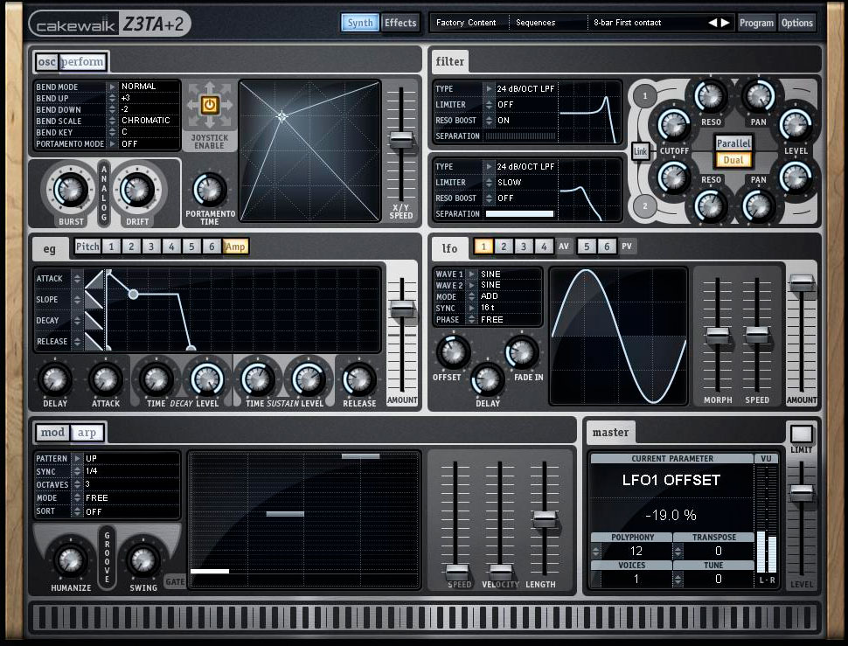Click the Humanize knob
This screenshot has height=646, width=848.
[70, 560]
